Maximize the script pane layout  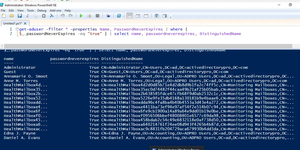tap(146, 16)
